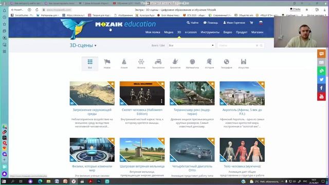Open Загрязнение окружающей среды scene thumbnail
Viewport: 329px width, 185px height.
click(92, 94)
